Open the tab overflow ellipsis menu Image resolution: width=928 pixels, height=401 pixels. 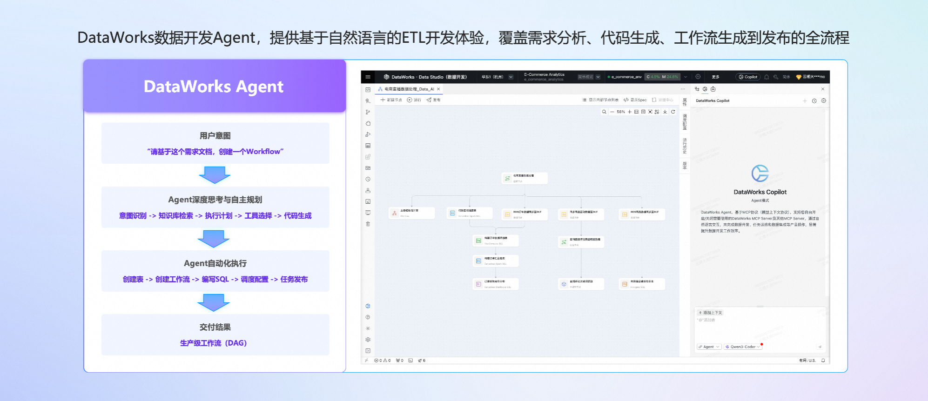tap(683, 89)
